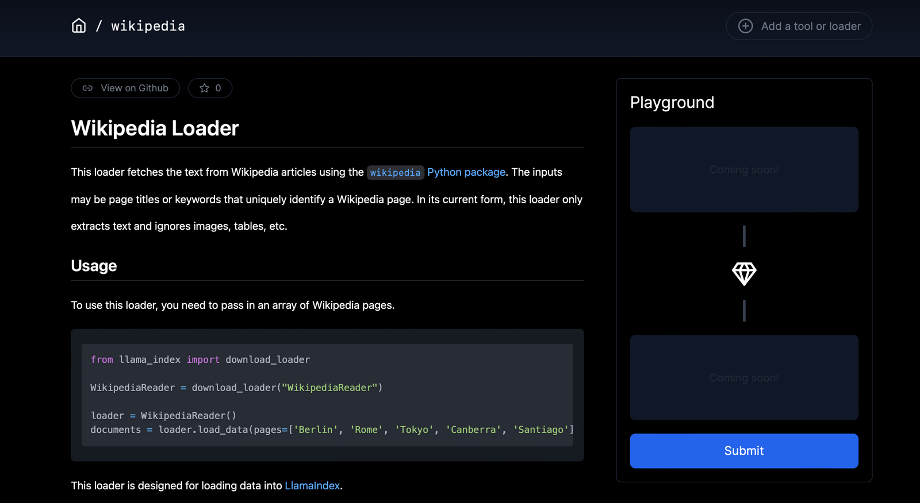Click the lower Coming soon playground box
920x503 pixels.
743,378
